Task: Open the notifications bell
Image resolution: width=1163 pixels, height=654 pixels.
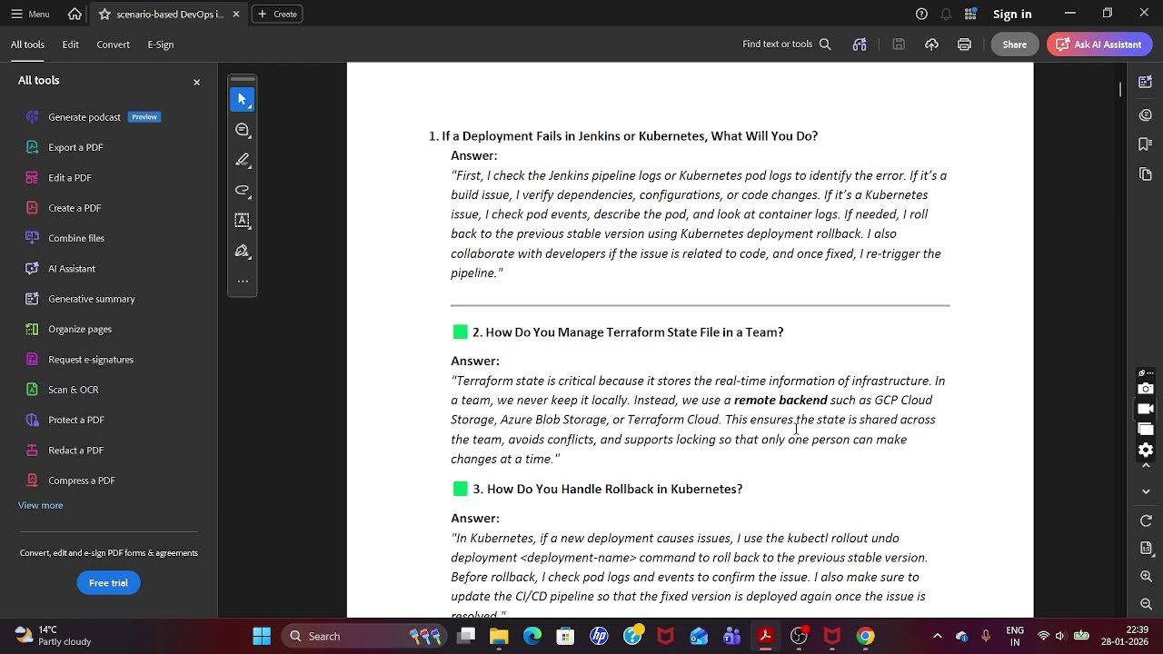Action: tap(946, 14)
